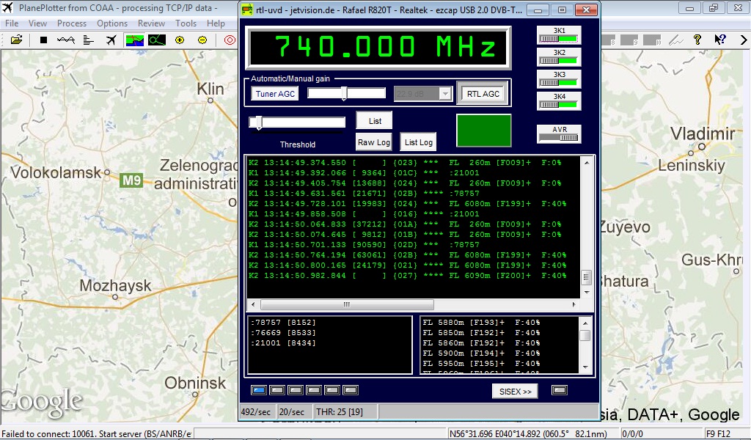
Task: Open the View menu
Action: (37, 23)
